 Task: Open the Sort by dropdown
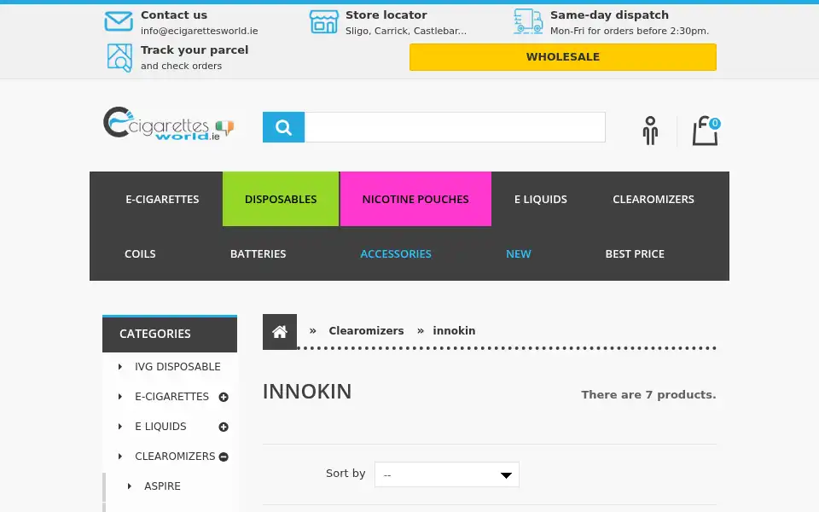(446, 474)
